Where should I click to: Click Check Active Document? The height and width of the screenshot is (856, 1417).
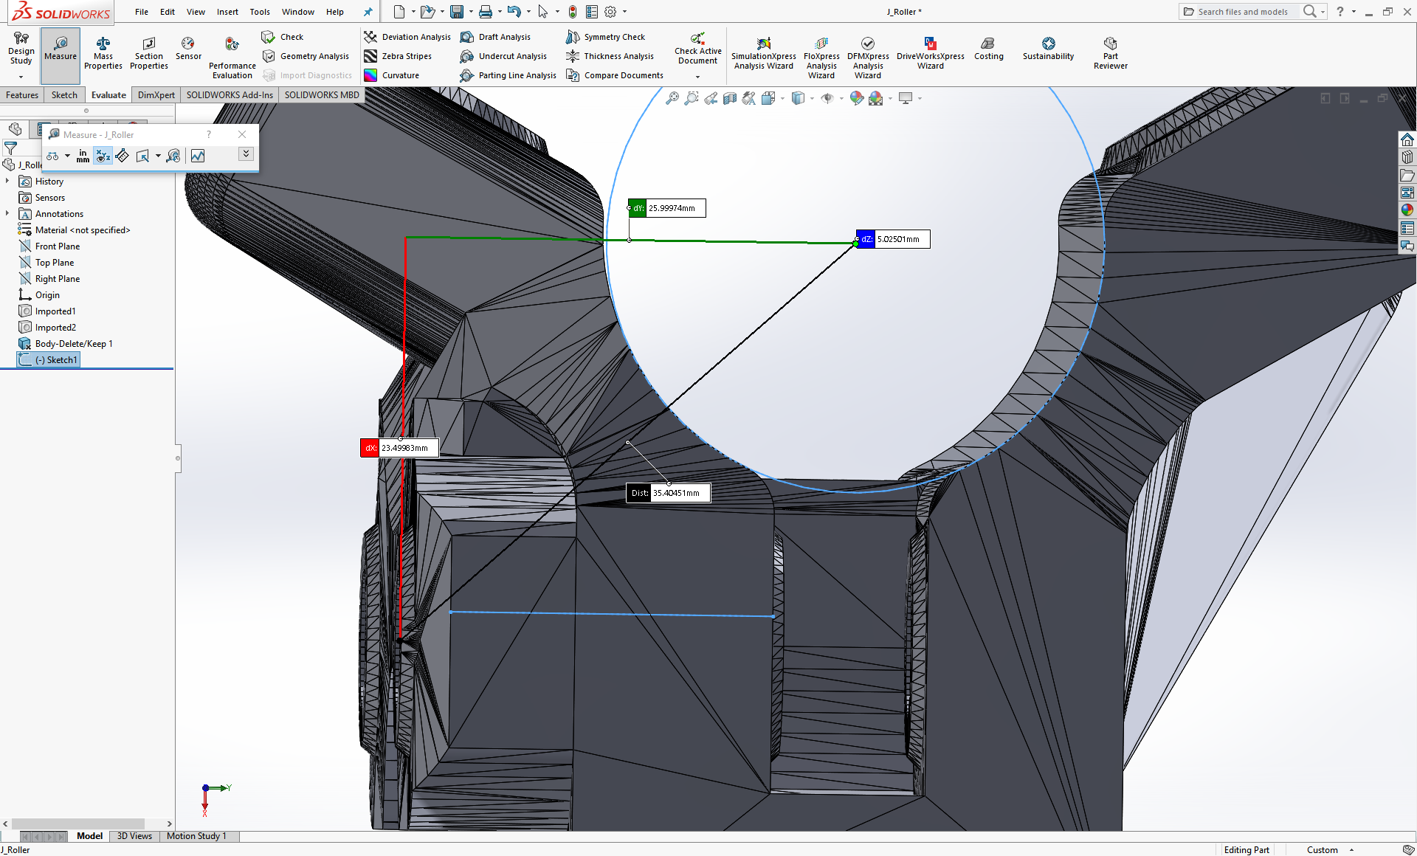point(697,49)
